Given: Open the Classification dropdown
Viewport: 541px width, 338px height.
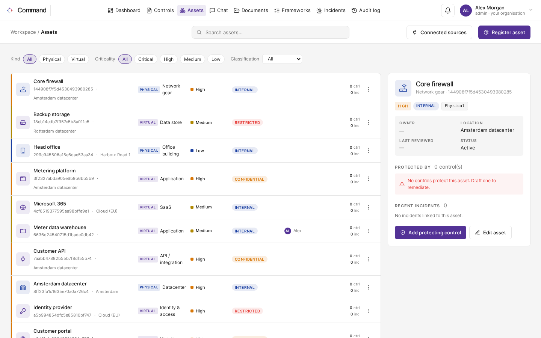Looking at the screenshot, I should (282, 59).
